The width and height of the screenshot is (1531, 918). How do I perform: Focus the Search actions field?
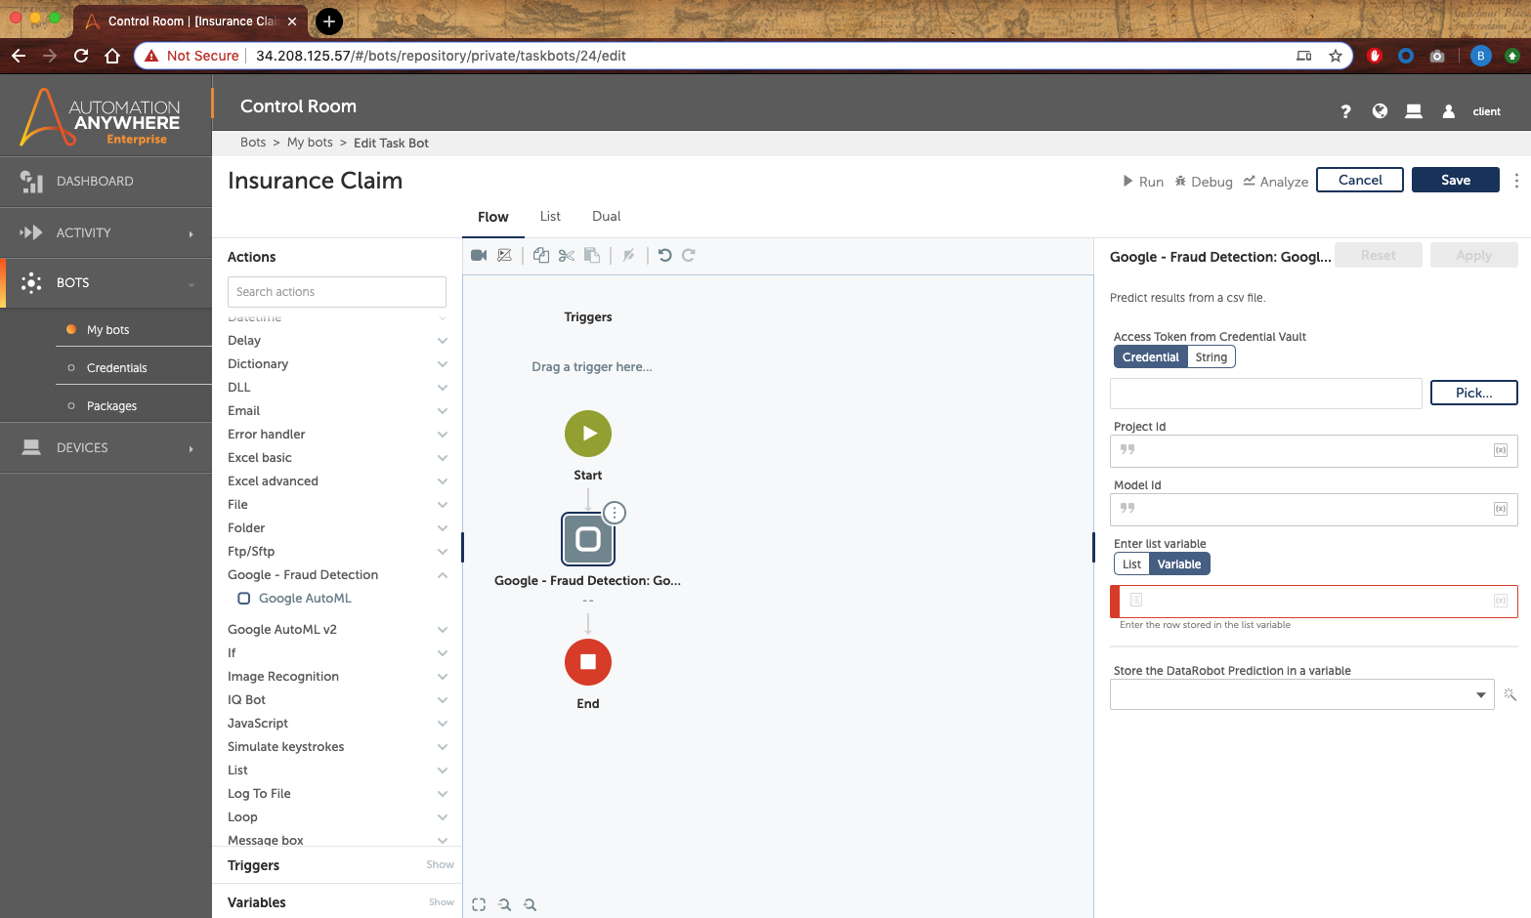337,292
